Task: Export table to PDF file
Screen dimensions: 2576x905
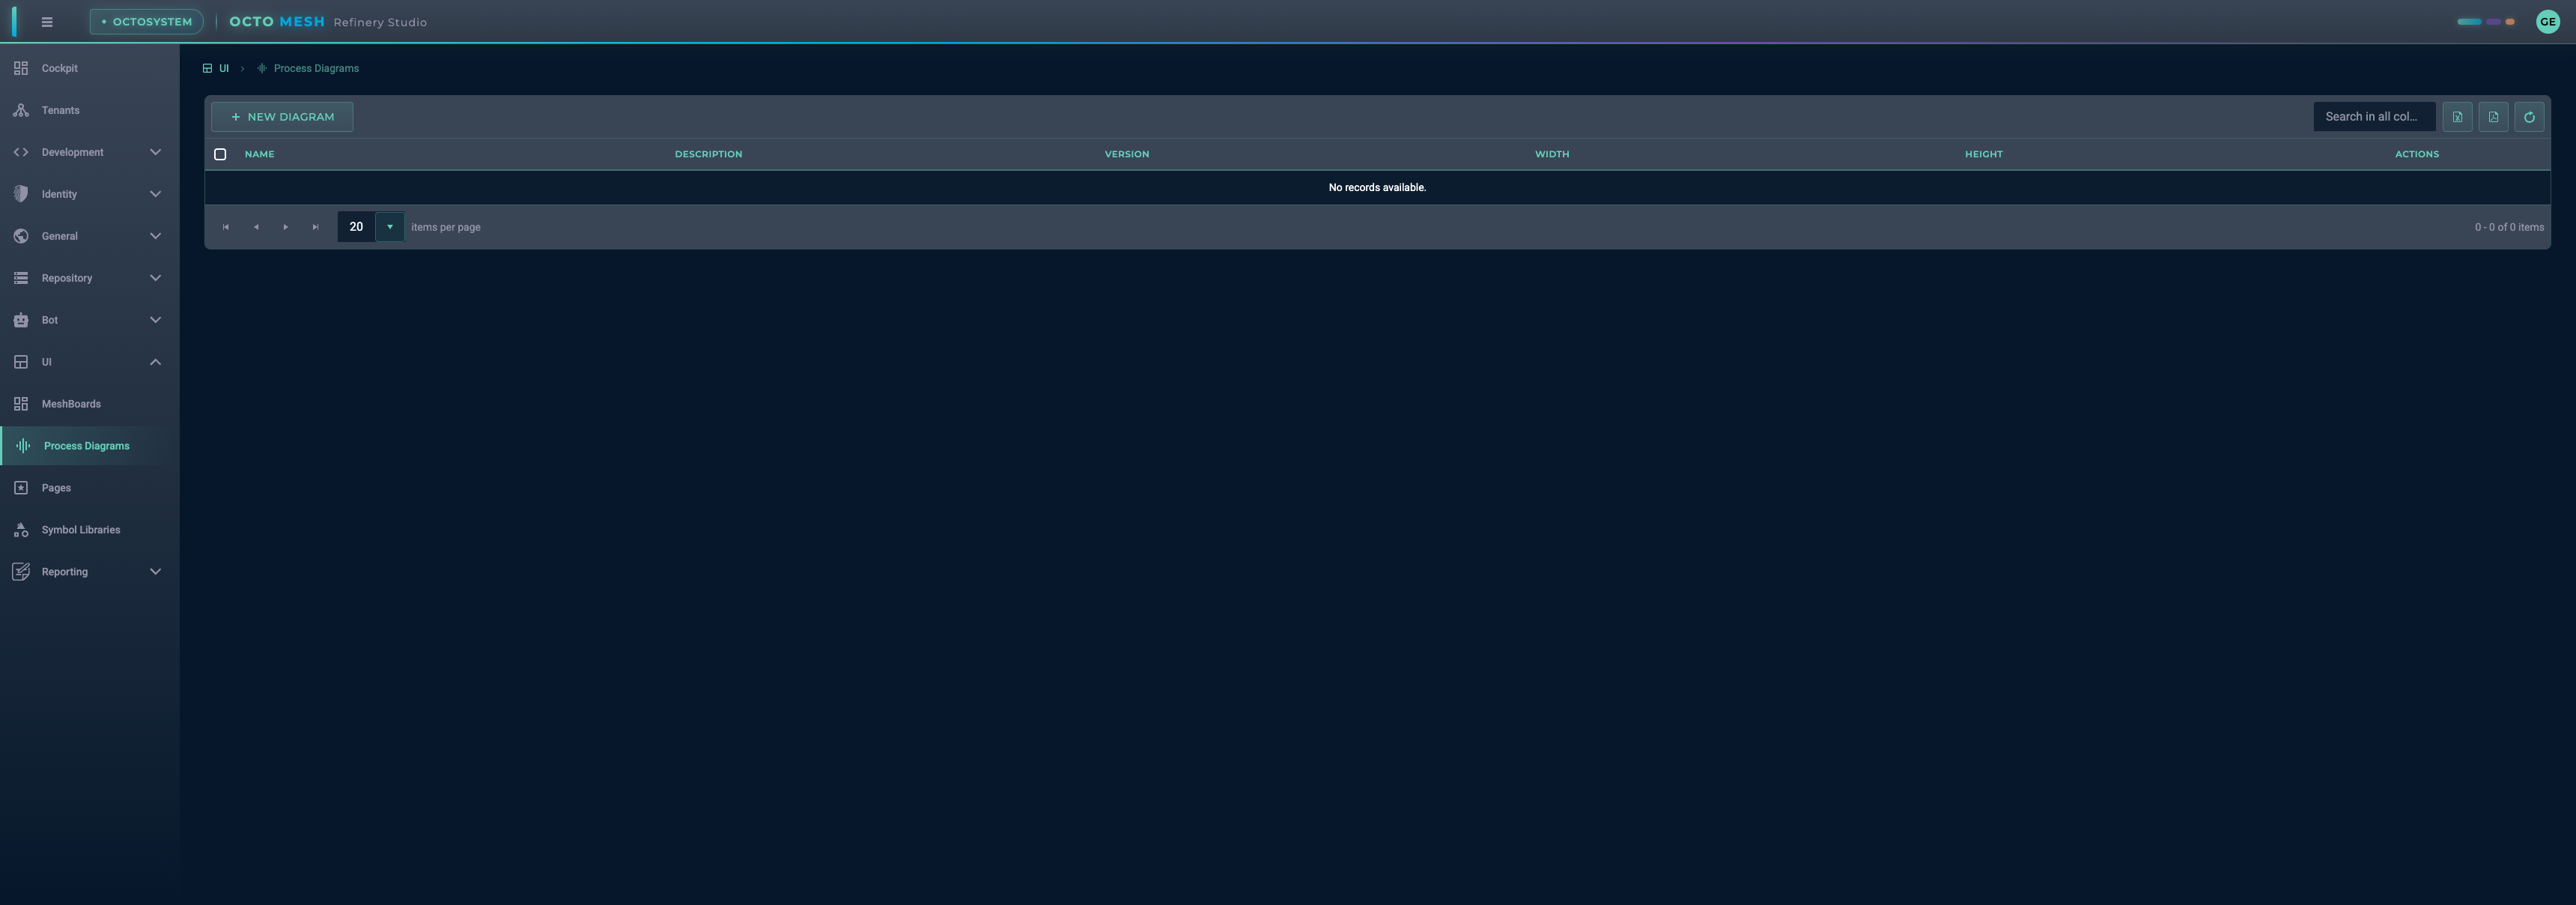Action: pyautogui.click(x=2493, y=117)
